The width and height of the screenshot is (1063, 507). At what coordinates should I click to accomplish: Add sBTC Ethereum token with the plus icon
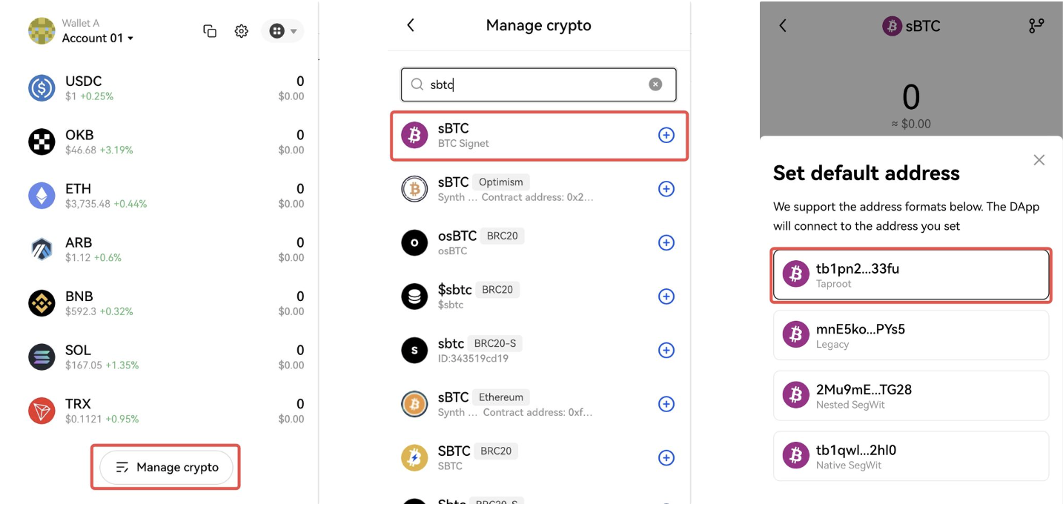click(666, 404)
